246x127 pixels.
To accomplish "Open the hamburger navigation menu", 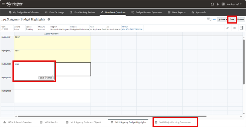I will click(x=3, y=4).
